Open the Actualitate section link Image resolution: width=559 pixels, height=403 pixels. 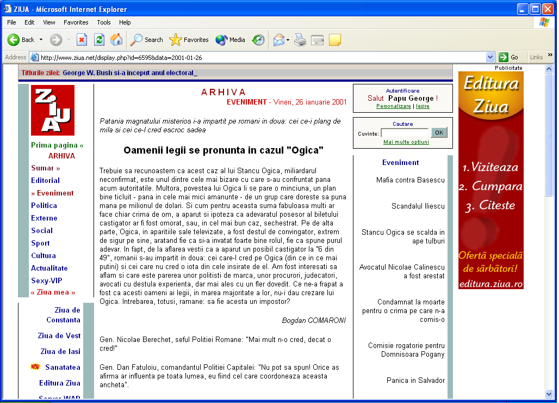(49, 268)
